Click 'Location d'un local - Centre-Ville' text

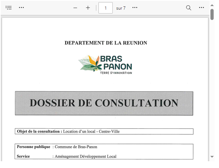[91, 131]
